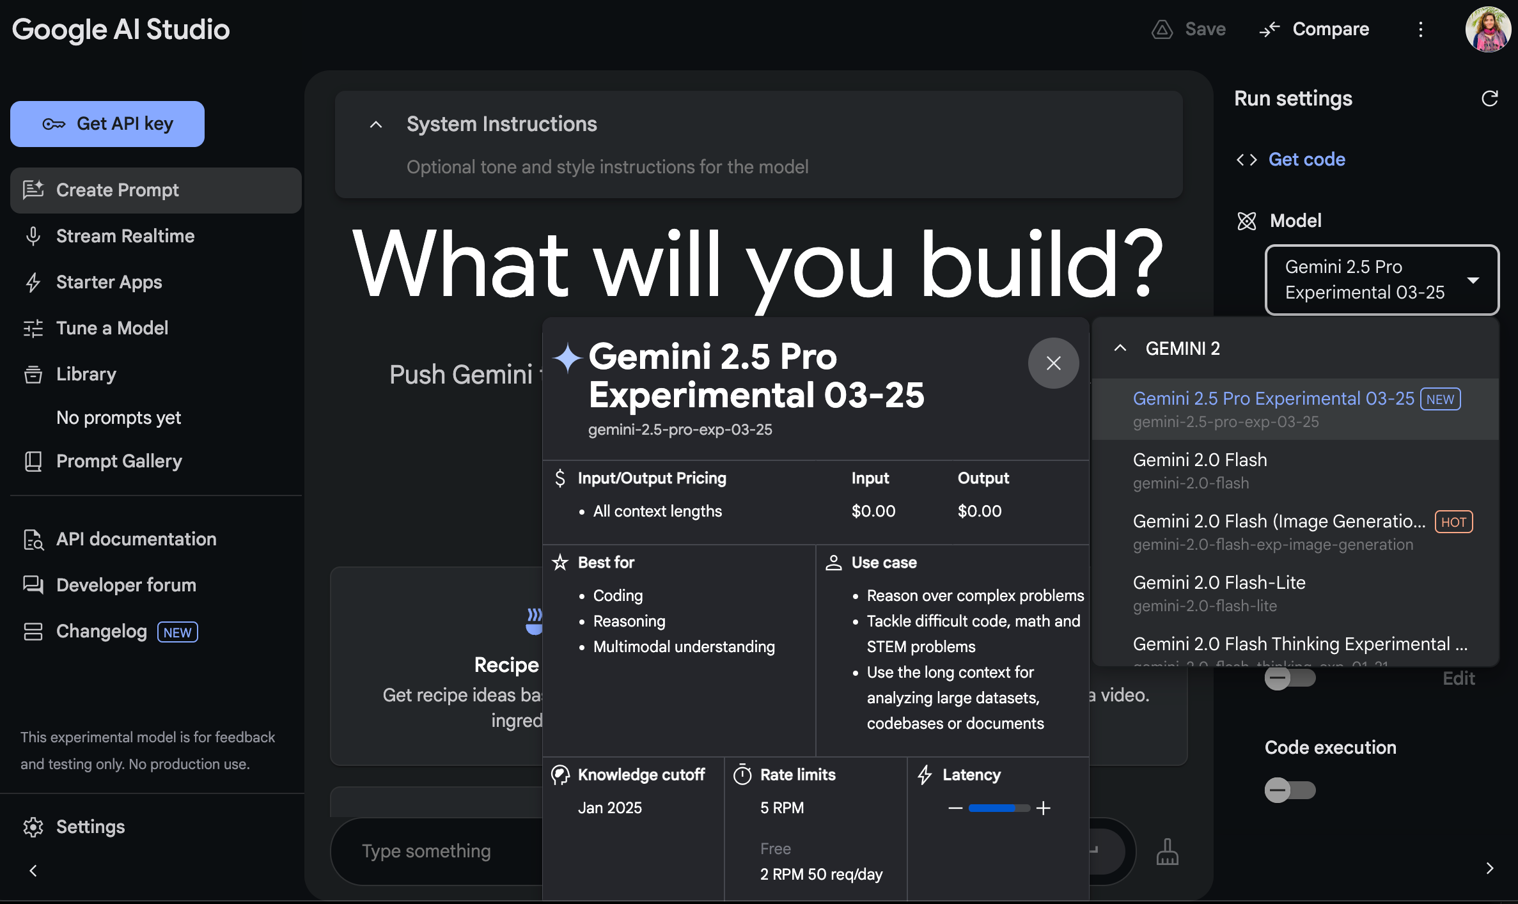The height and width of the screenshot is (904, 1518).
Task: Close the model info popup
Action: tap(1054, 363)
